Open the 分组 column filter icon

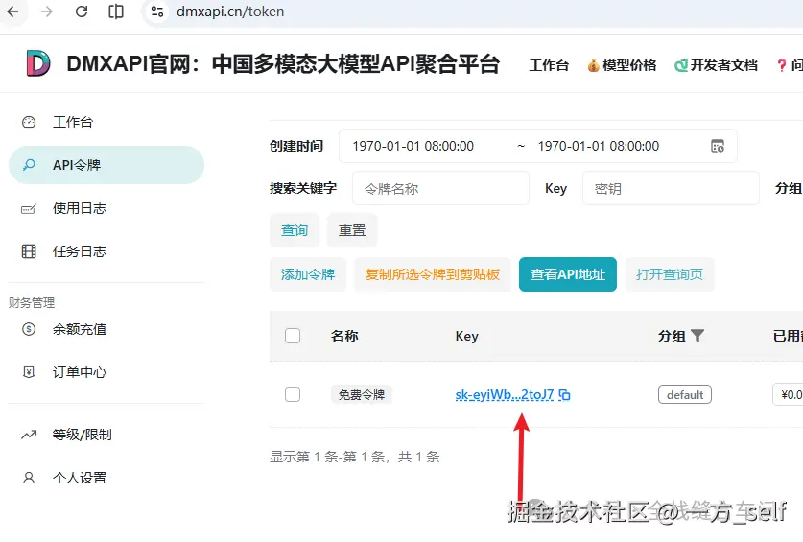pos(697,336)
